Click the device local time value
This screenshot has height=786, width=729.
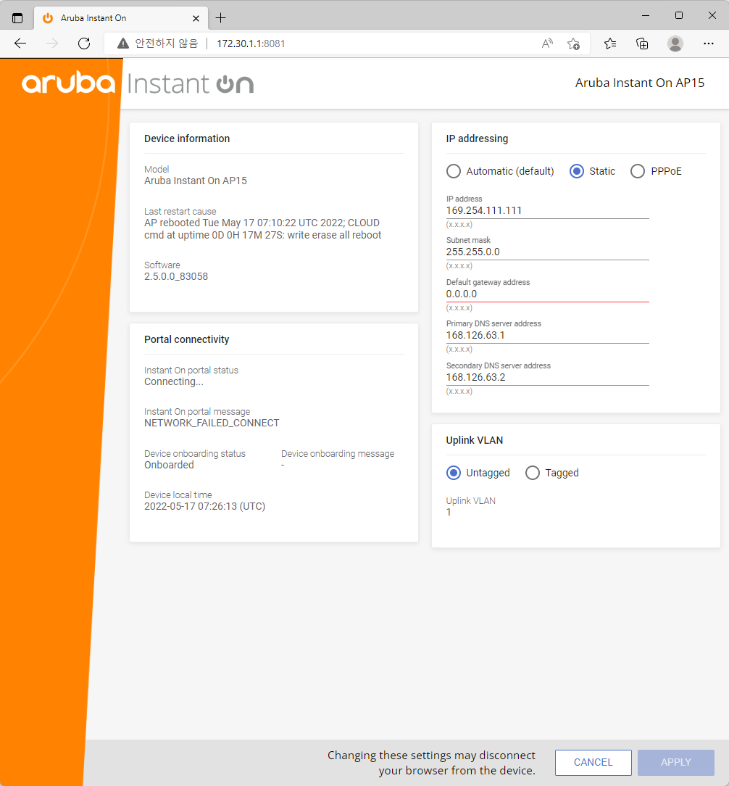[204, 506]
